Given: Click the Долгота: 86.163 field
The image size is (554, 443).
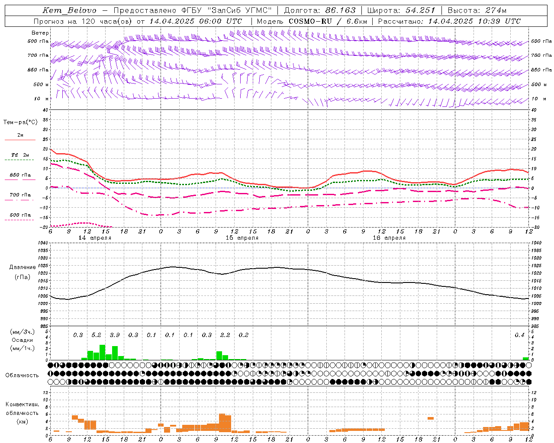Looking at the screenshot, I should (320, 10).
